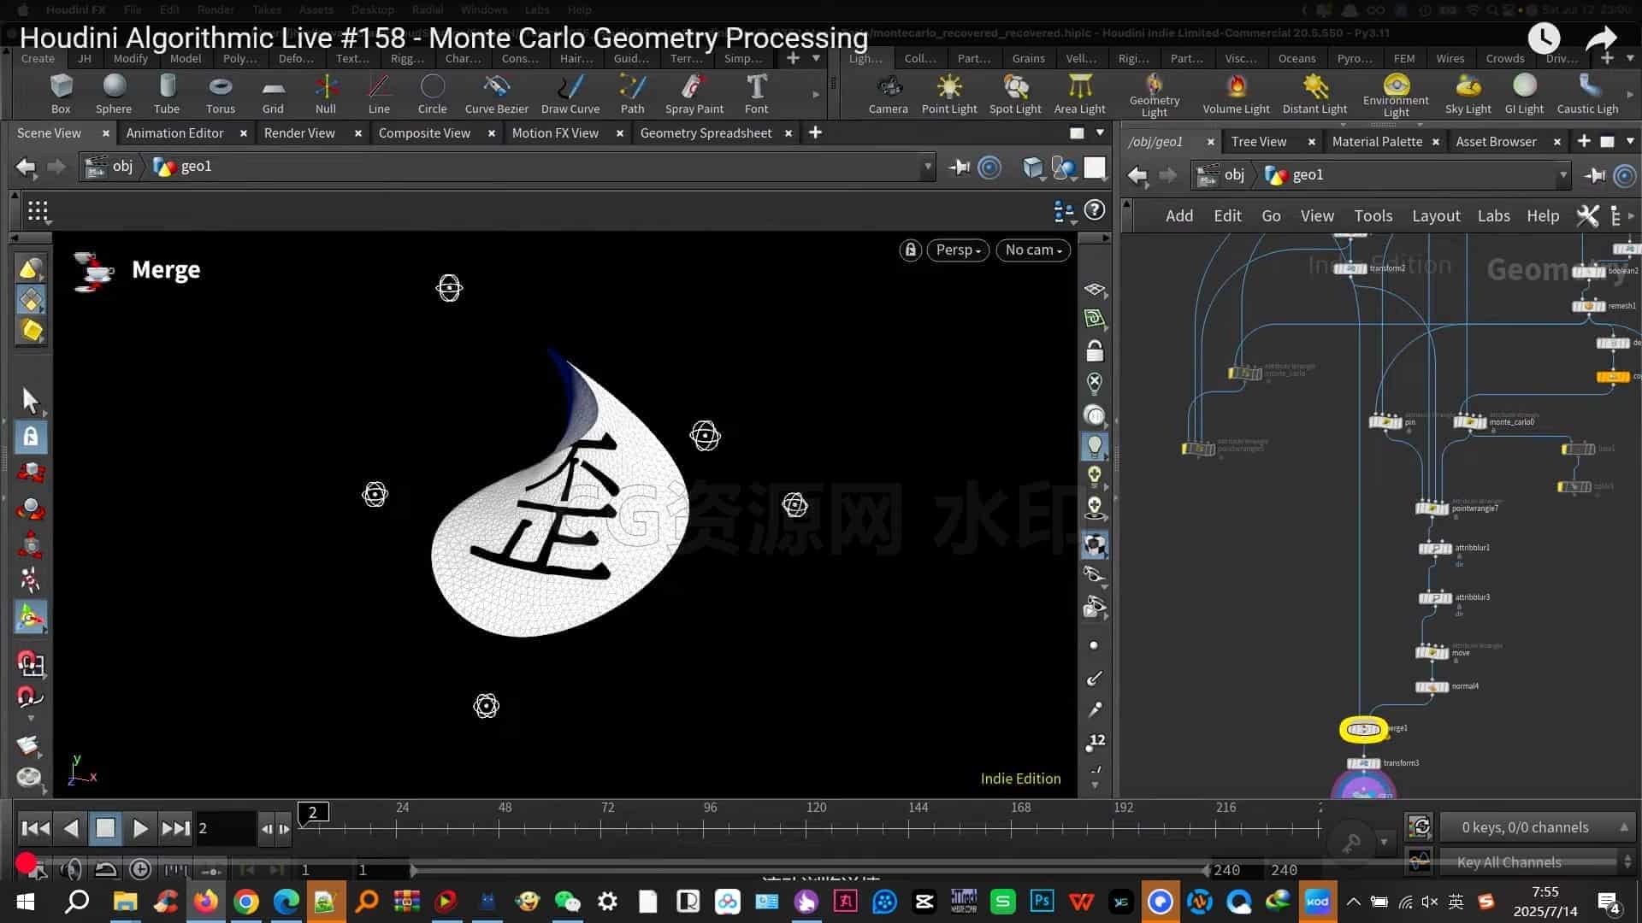Switch to the Render View tab
1642x923 pixels.
click(299, 133)
